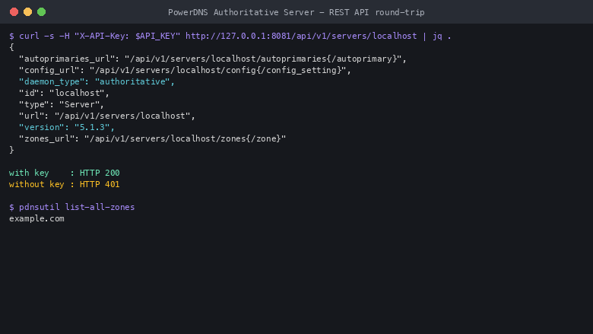593x334 pixels.
Task: Click the red close window button
Action: (14, 12)
